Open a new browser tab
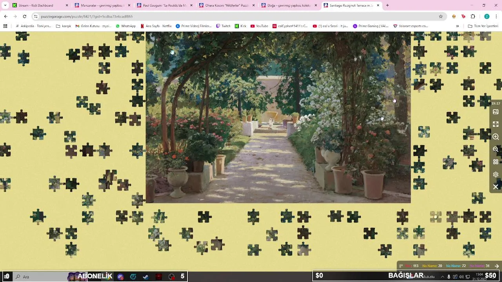 (x=387, y=5)
